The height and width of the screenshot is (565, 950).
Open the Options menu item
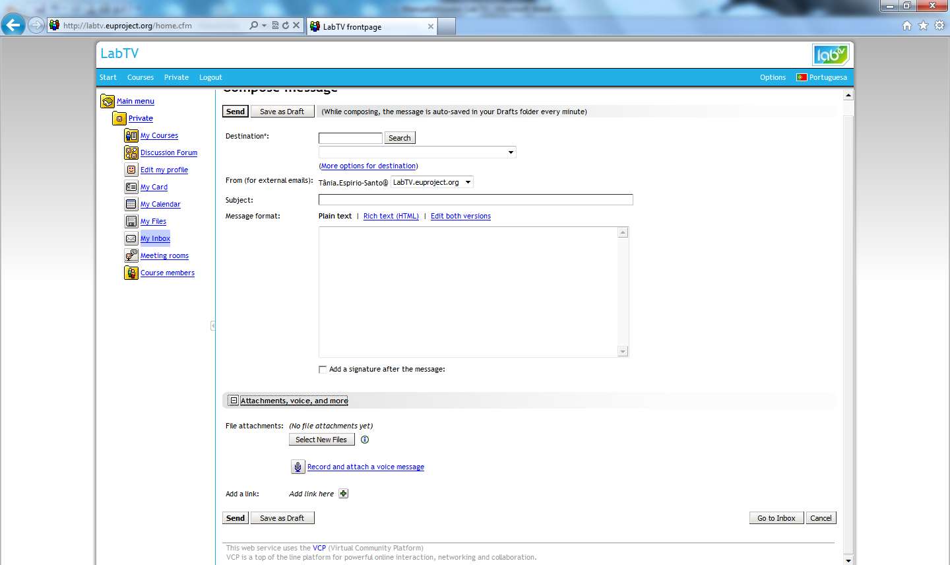point(773,77)
